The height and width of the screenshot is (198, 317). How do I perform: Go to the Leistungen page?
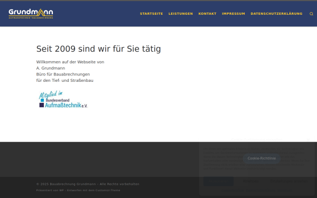[181, 14]
